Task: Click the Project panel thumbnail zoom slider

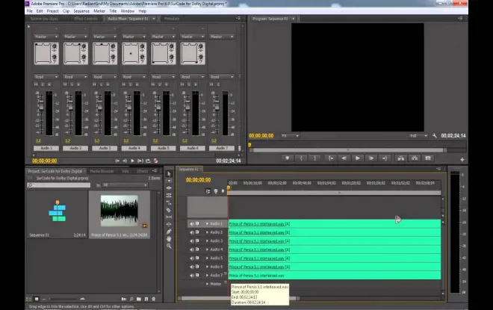Action: [x=63, y=299]
